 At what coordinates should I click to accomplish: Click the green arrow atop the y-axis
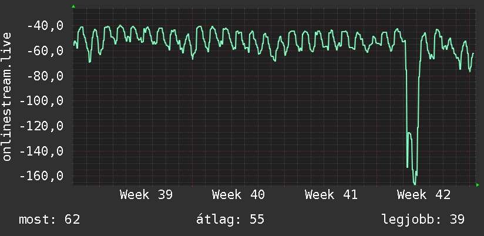(x=73, y=6)
